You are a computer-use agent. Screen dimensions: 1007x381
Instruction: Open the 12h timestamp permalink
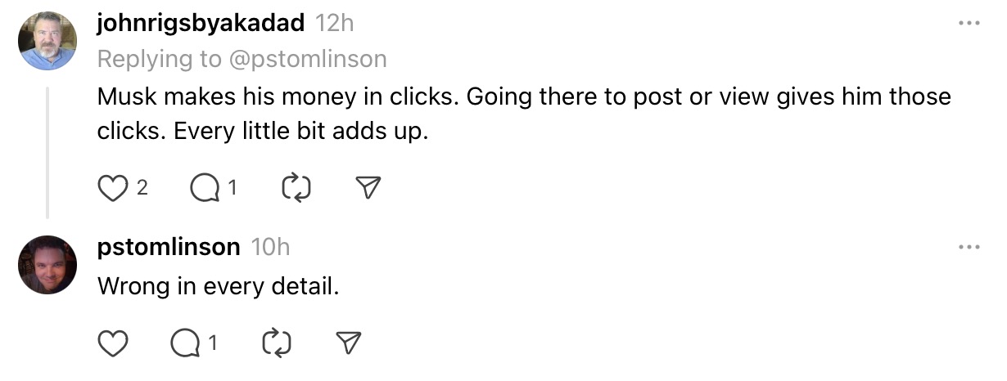pos(334,24)
